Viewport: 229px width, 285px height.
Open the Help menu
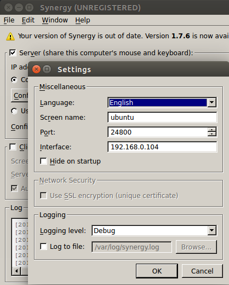tap(83, 20)
